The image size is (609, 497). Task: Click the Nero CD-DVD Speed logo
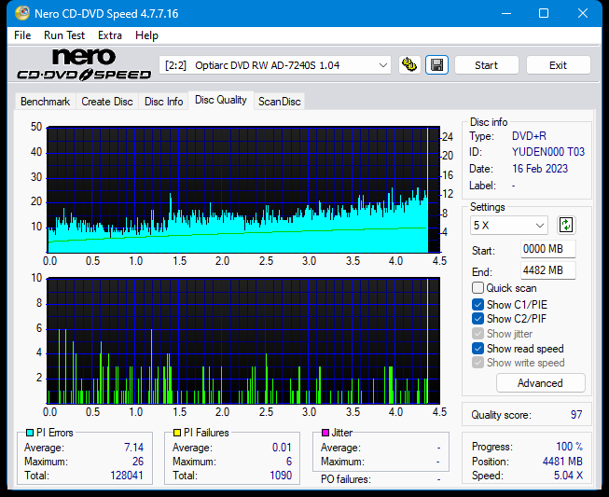tap(84, 64)
